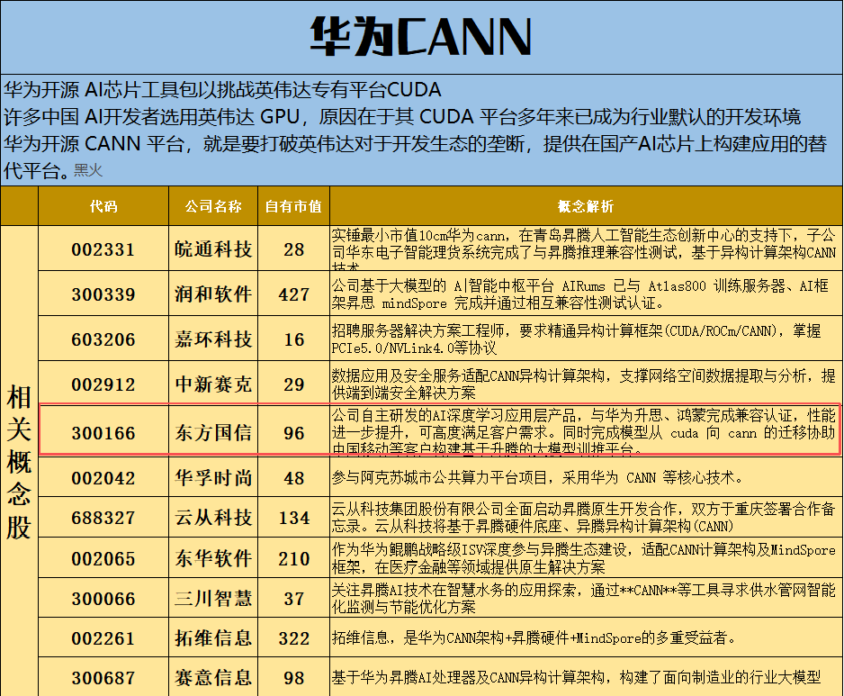Select the 自有市值 column header
Image resolution: width=844 pixels, height=696 pixels.
(293, 206)
